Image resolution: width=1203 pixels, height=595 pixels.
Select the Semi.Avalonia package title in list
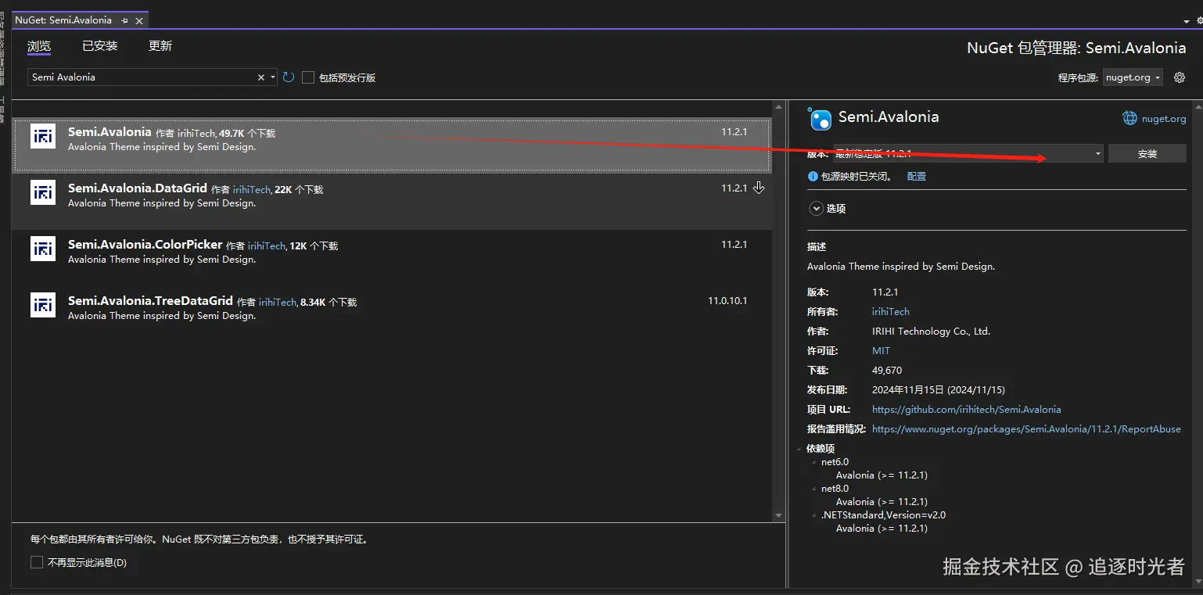[x=110, y=132]
